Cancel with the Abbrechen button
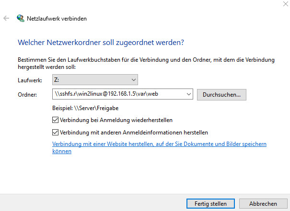The image size is (290, 211). tap(263, 203)
